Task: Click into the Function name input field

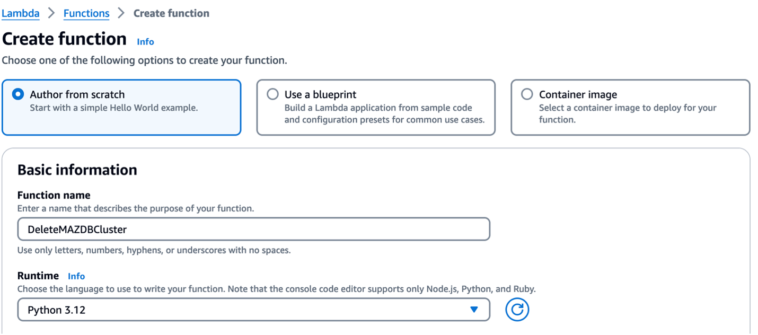Action: click(253, 229)
